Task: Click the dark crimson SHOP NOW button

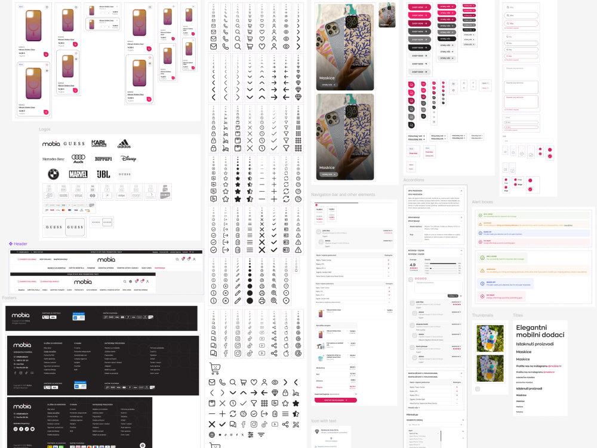Action: tap(419, 23)
